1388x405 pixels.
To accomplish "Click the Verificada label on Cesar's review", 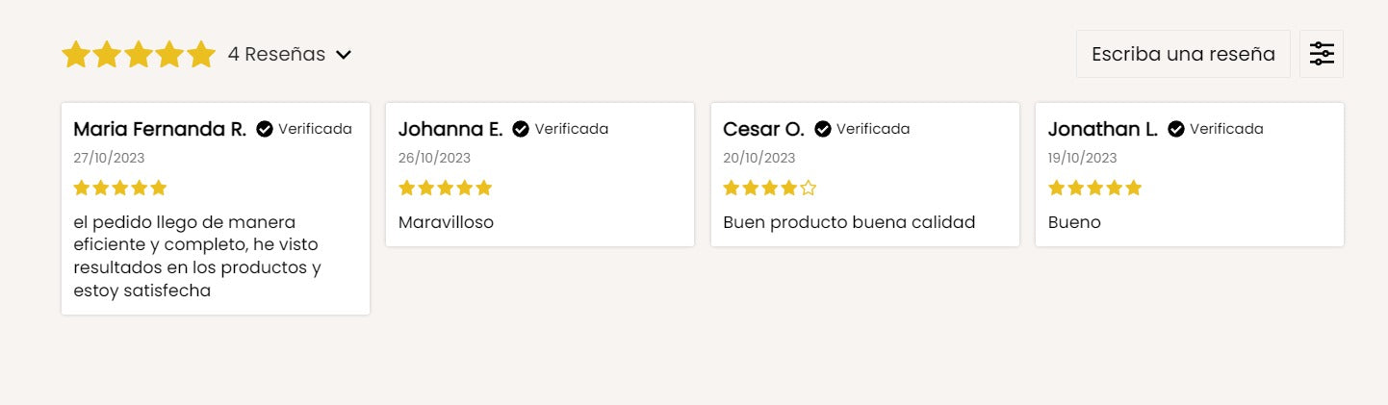I will point(873,129).
